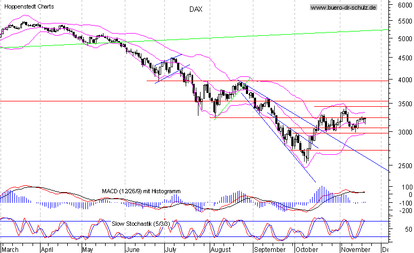The image size is (414, 253).
Task: Select the September month label
Action: point(269,249)
